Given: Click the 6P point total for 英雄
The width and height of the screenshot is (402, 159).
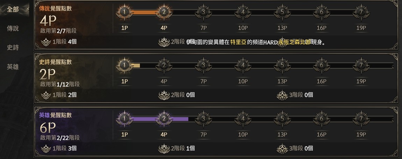Looking at the screenshot, I should pos(48,128).
